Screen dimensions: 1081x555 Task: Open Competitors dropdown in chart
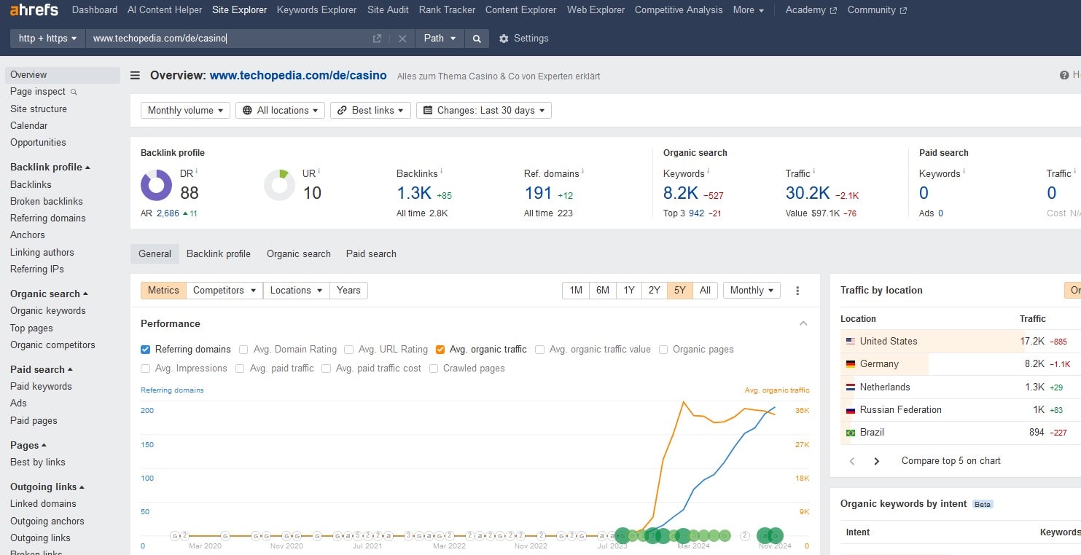225,291
